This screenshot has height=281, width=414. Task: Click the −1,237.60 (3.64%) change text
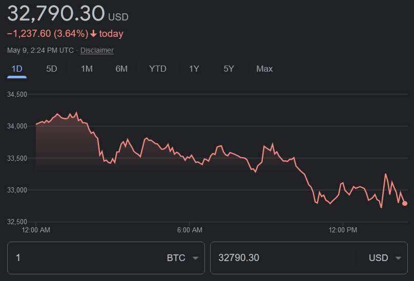coord(48,34)
